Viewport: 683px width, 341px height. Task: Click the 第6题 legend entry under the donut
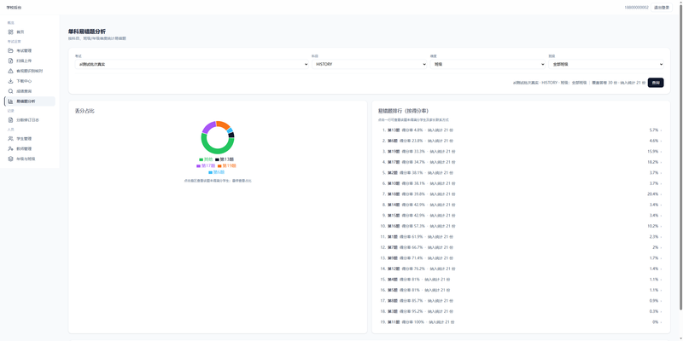pos(217,172)
